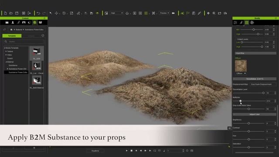Click the Diffuse texture thumbnail

(241, 66)
